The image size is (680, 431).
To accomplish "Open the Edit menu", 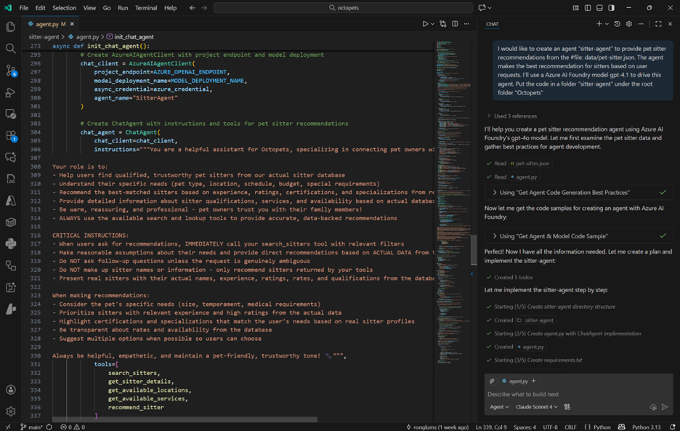I will pos(41,8).
